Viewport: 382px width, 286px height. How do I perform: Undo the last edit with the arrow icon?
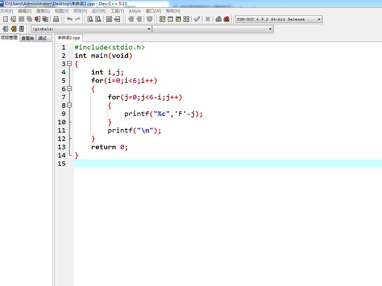pos(69,19)
